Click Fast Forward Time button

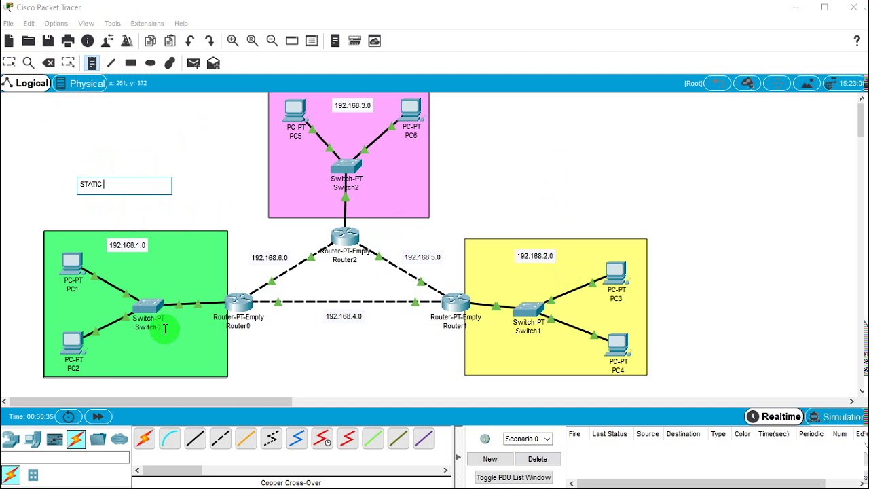(x=98, y=416)
